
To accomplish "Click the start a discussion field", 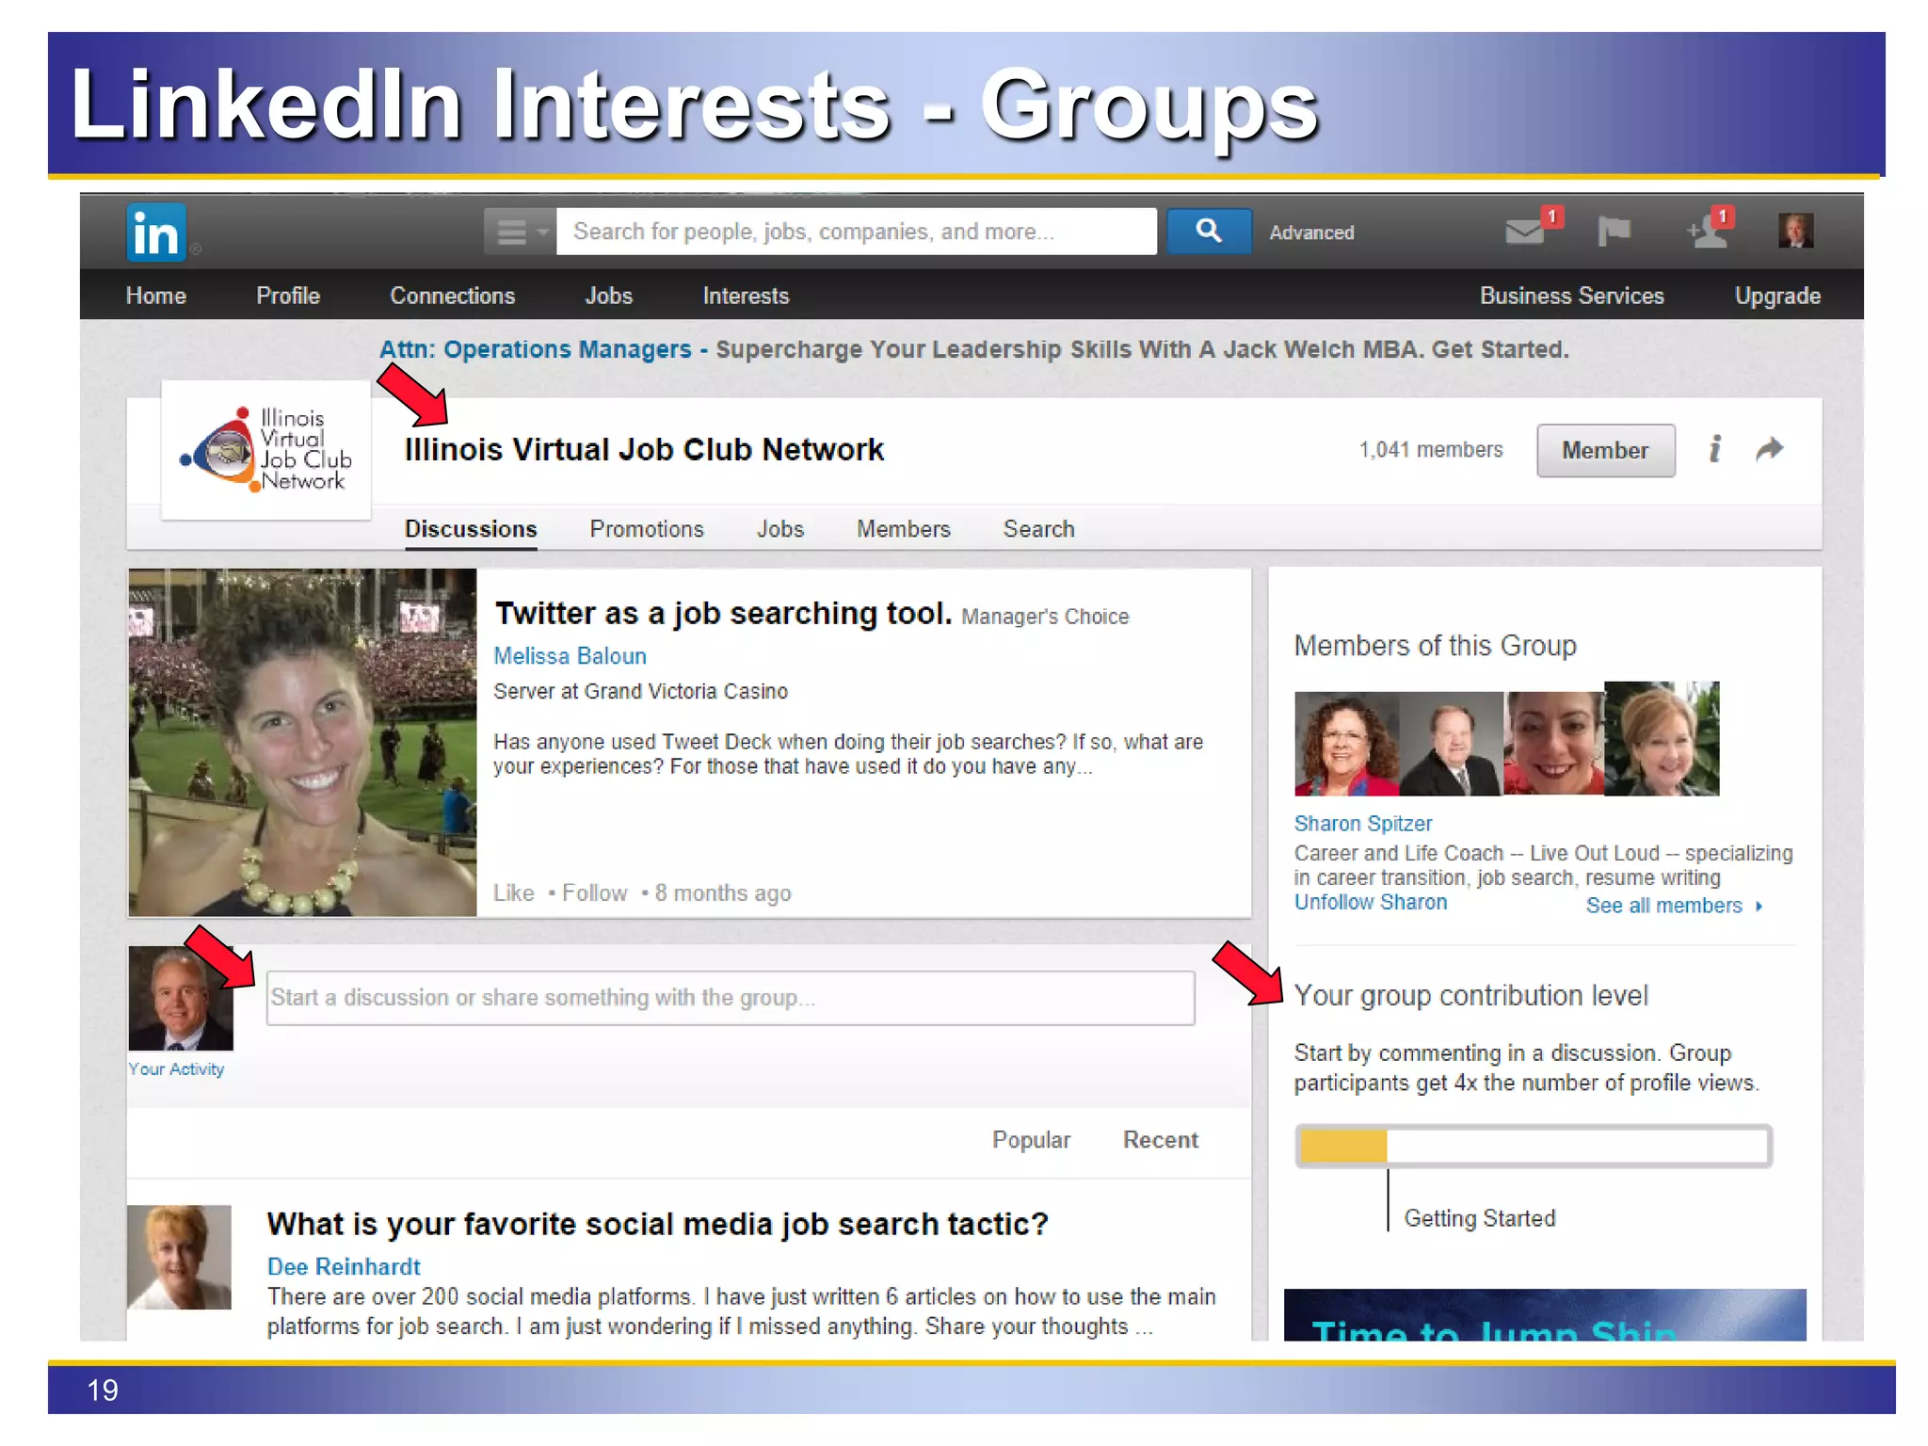I will [731, 998].
